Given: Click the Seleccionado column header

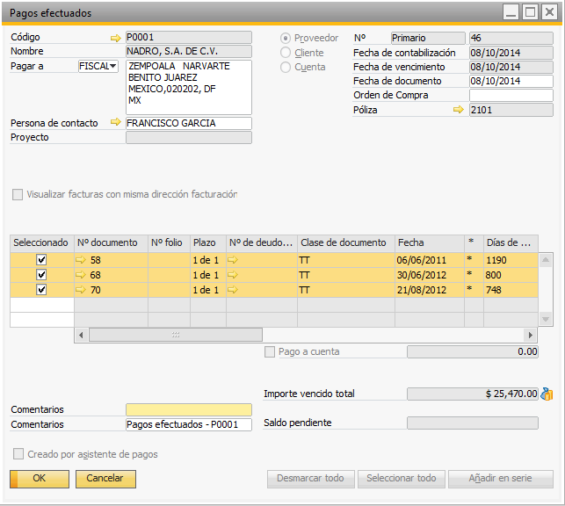Looking at the screenshot, I should [x=42, y=243].
